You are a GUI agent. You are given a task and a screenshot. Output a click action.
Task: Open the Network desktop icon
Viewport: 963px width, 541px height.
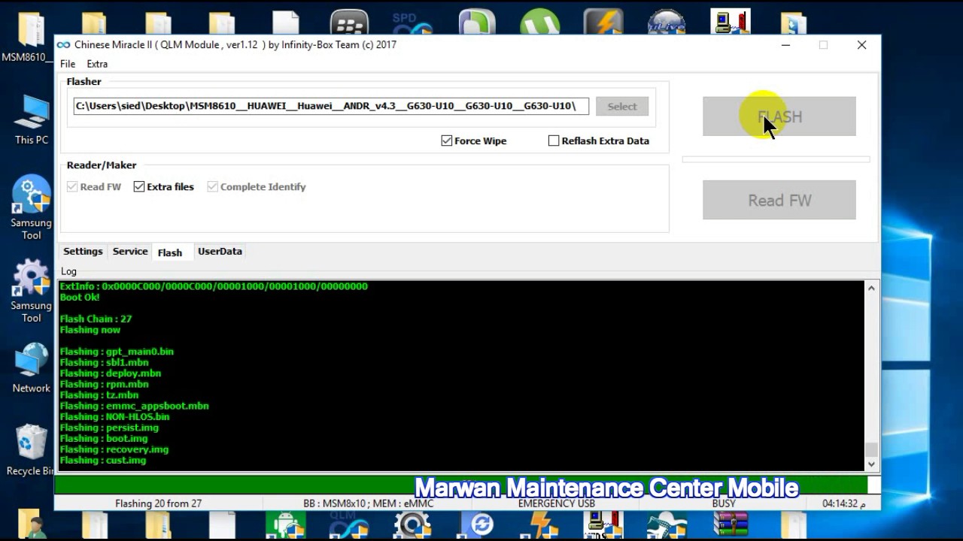pos(31,368)
